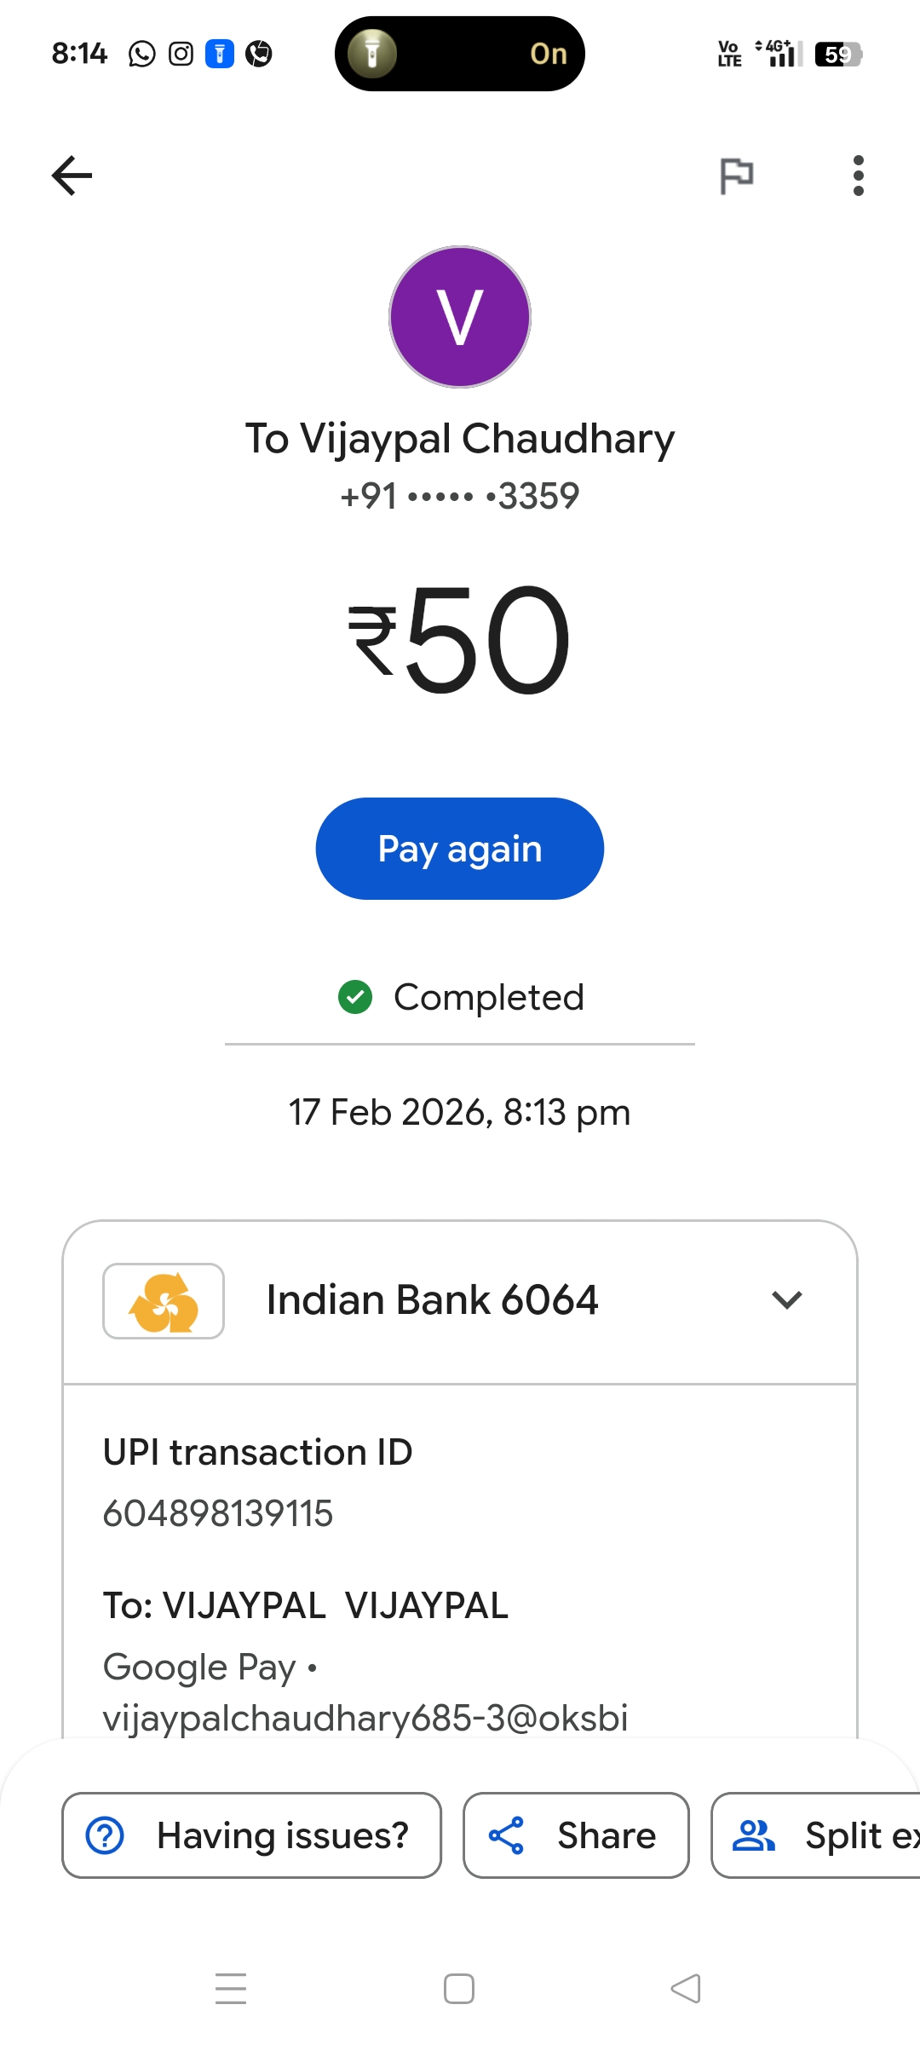Tap the Share button

(576, 1835)
